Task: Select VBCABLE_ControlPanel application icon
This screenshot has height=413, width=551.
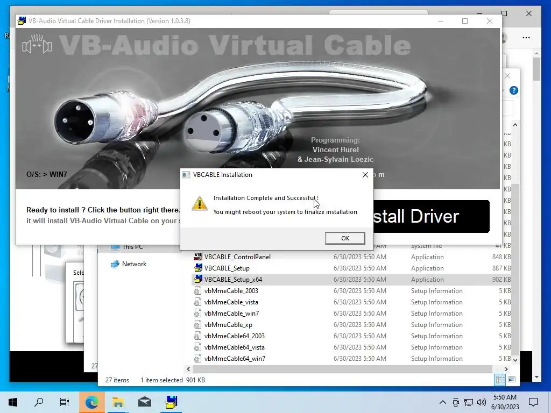Action: click(198, 257)
